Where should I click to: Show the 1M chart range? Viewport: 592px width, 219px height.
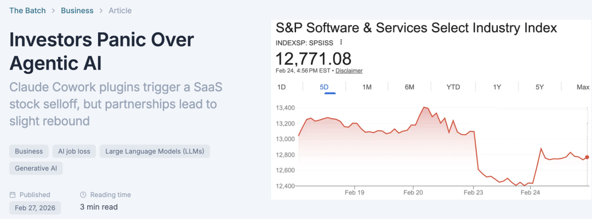pyautogui.click(x=367, y=87)
